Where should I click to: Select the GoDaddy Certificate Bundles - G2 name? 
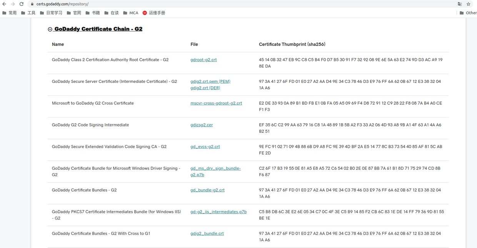(84, 190)
